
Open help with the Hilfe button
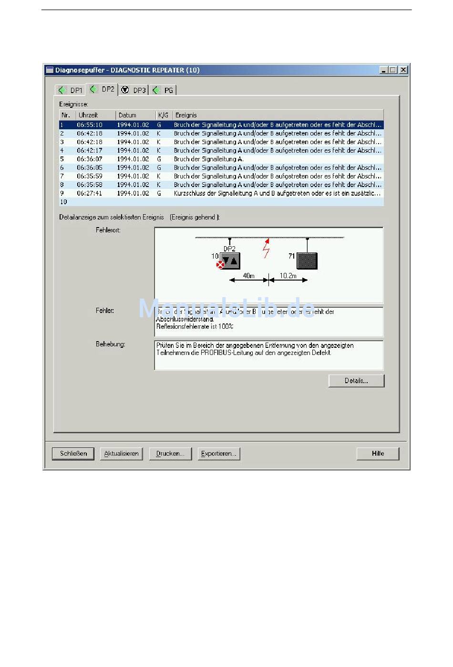point(378,454)
